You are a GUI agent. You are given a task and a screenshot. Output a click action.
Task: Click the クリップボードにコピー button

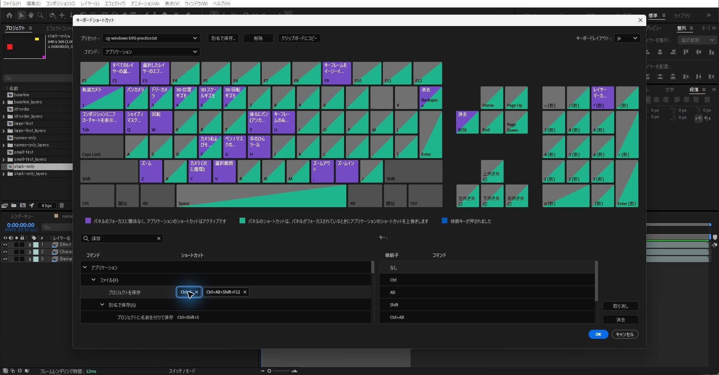point(299,38)
